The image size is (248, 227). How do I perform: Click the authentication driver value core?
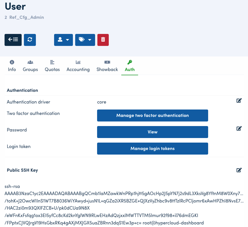[x=102, y=102]
